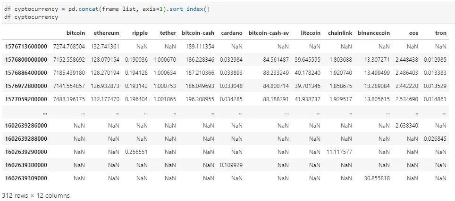
Task: Select the eos column header
Action: click(x=413, y=32)
